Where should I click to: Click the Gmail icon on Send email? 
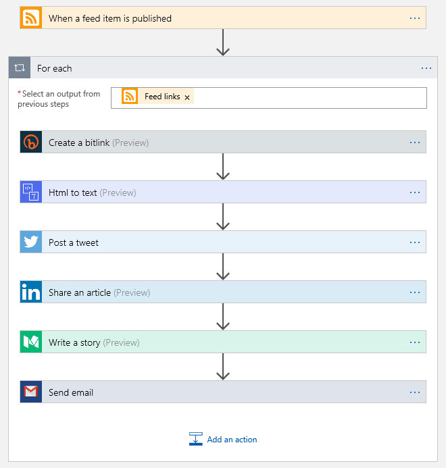(x=31, y=392)
